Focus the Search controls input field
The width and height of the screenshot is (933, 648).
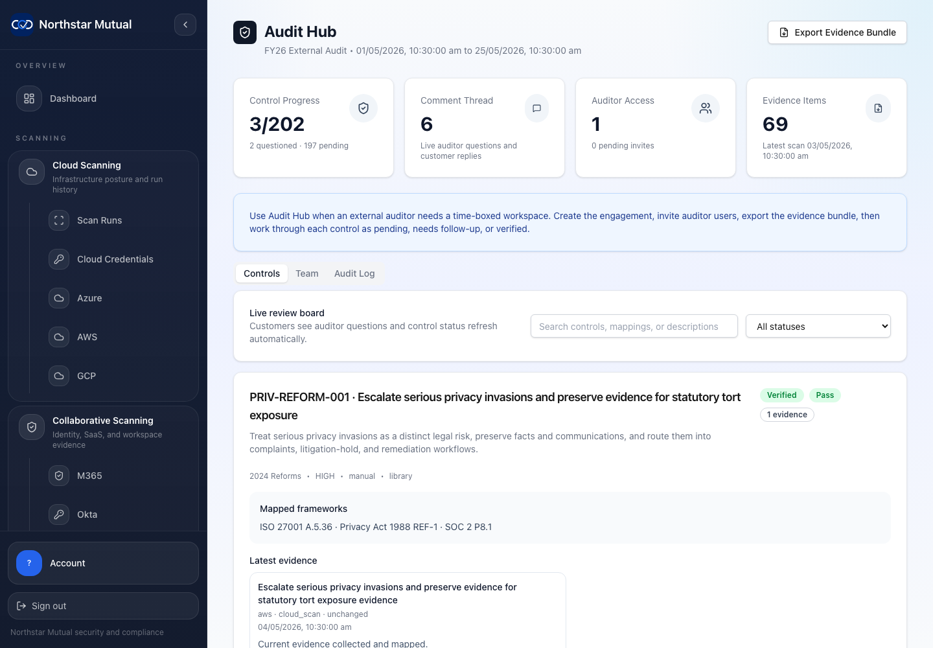point(634,326)
